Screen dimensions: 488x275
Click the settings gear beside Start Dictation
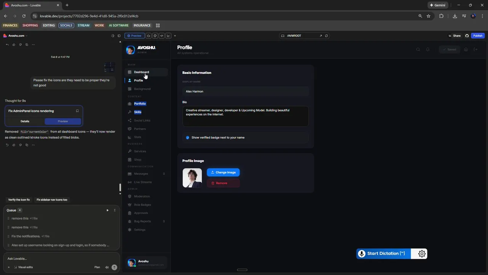pyautogui.click(x=422, y=254)
